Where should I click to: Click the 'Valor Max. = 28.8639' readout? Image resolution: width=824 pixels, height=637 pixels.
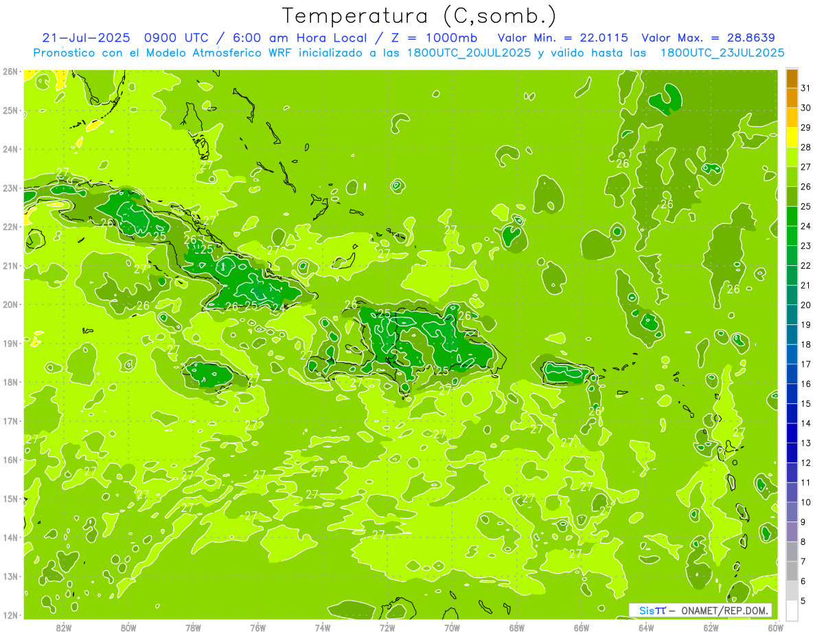point(709,38)
